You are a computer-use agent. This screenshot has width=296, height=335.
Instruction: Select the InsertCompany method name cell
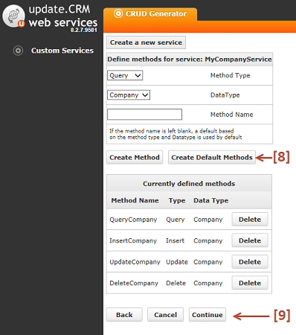tap(133, 240)
